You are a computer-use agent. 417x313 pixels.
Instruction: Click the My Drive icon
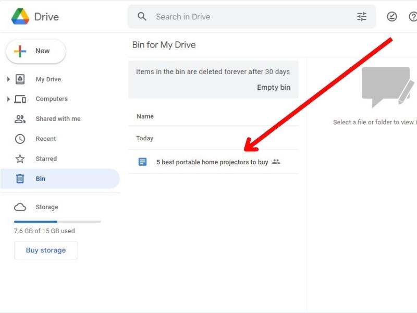click(20, 79)
